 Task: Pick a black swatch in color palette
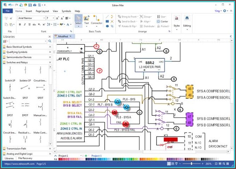coord(202,159)
